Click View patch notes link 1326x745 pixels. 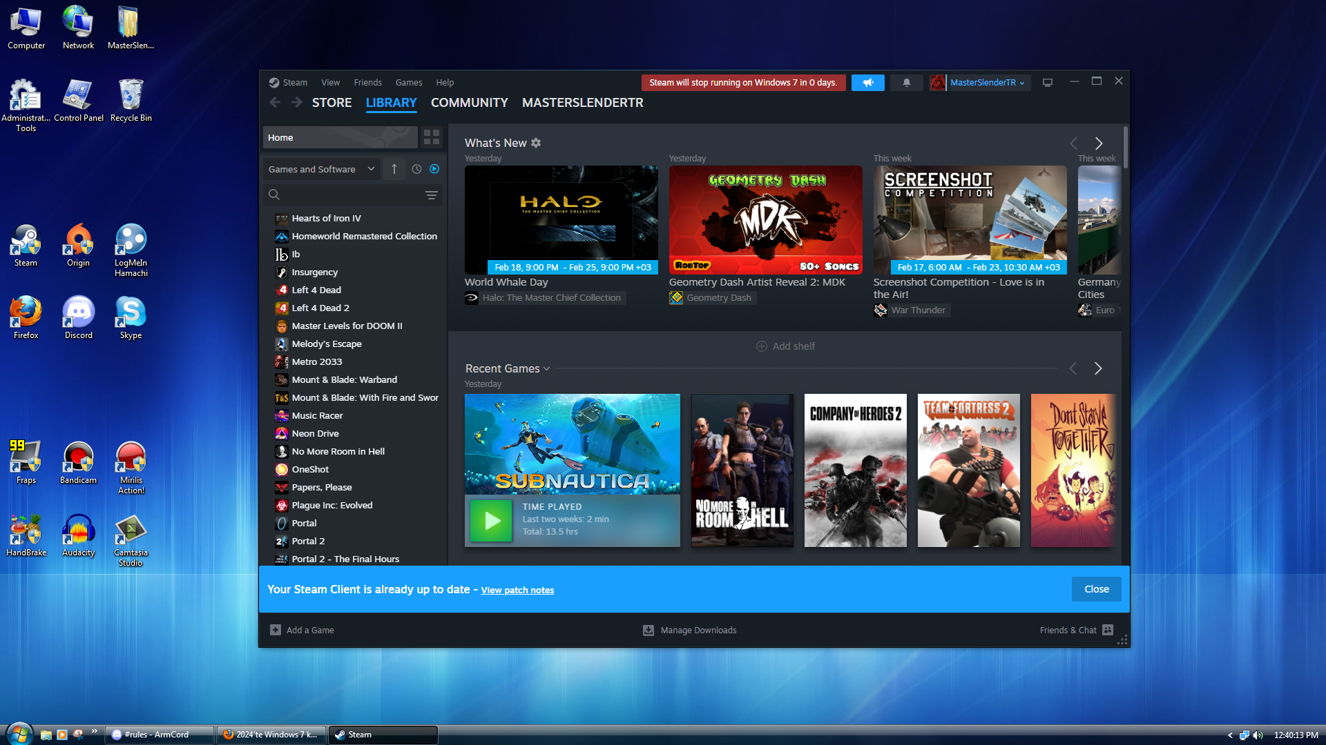517,590
